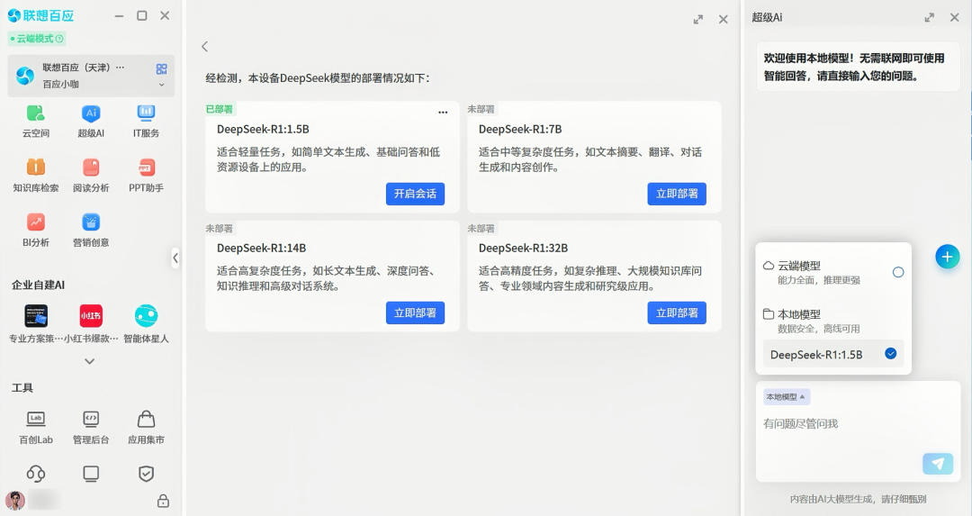Open the 应用集市 app market
972x516 pixels.
(147, 420)
